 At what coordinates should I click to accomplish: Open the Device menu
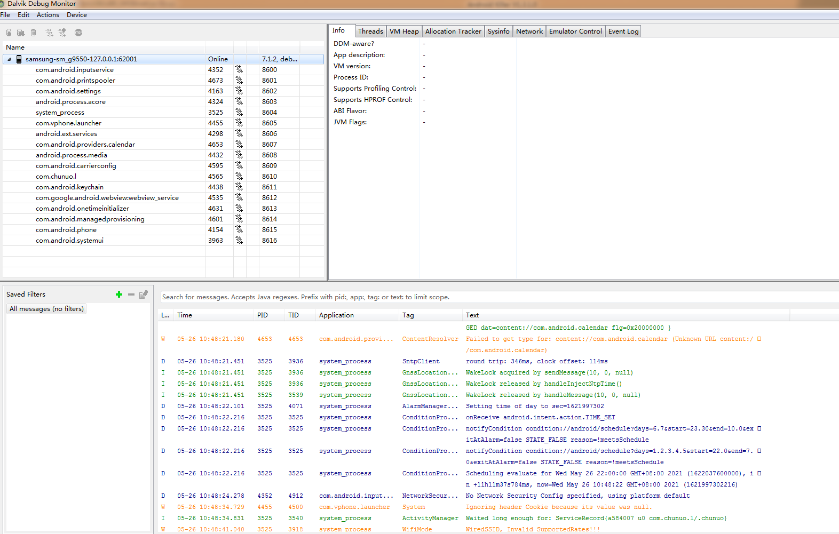click(x=77, y=15)
